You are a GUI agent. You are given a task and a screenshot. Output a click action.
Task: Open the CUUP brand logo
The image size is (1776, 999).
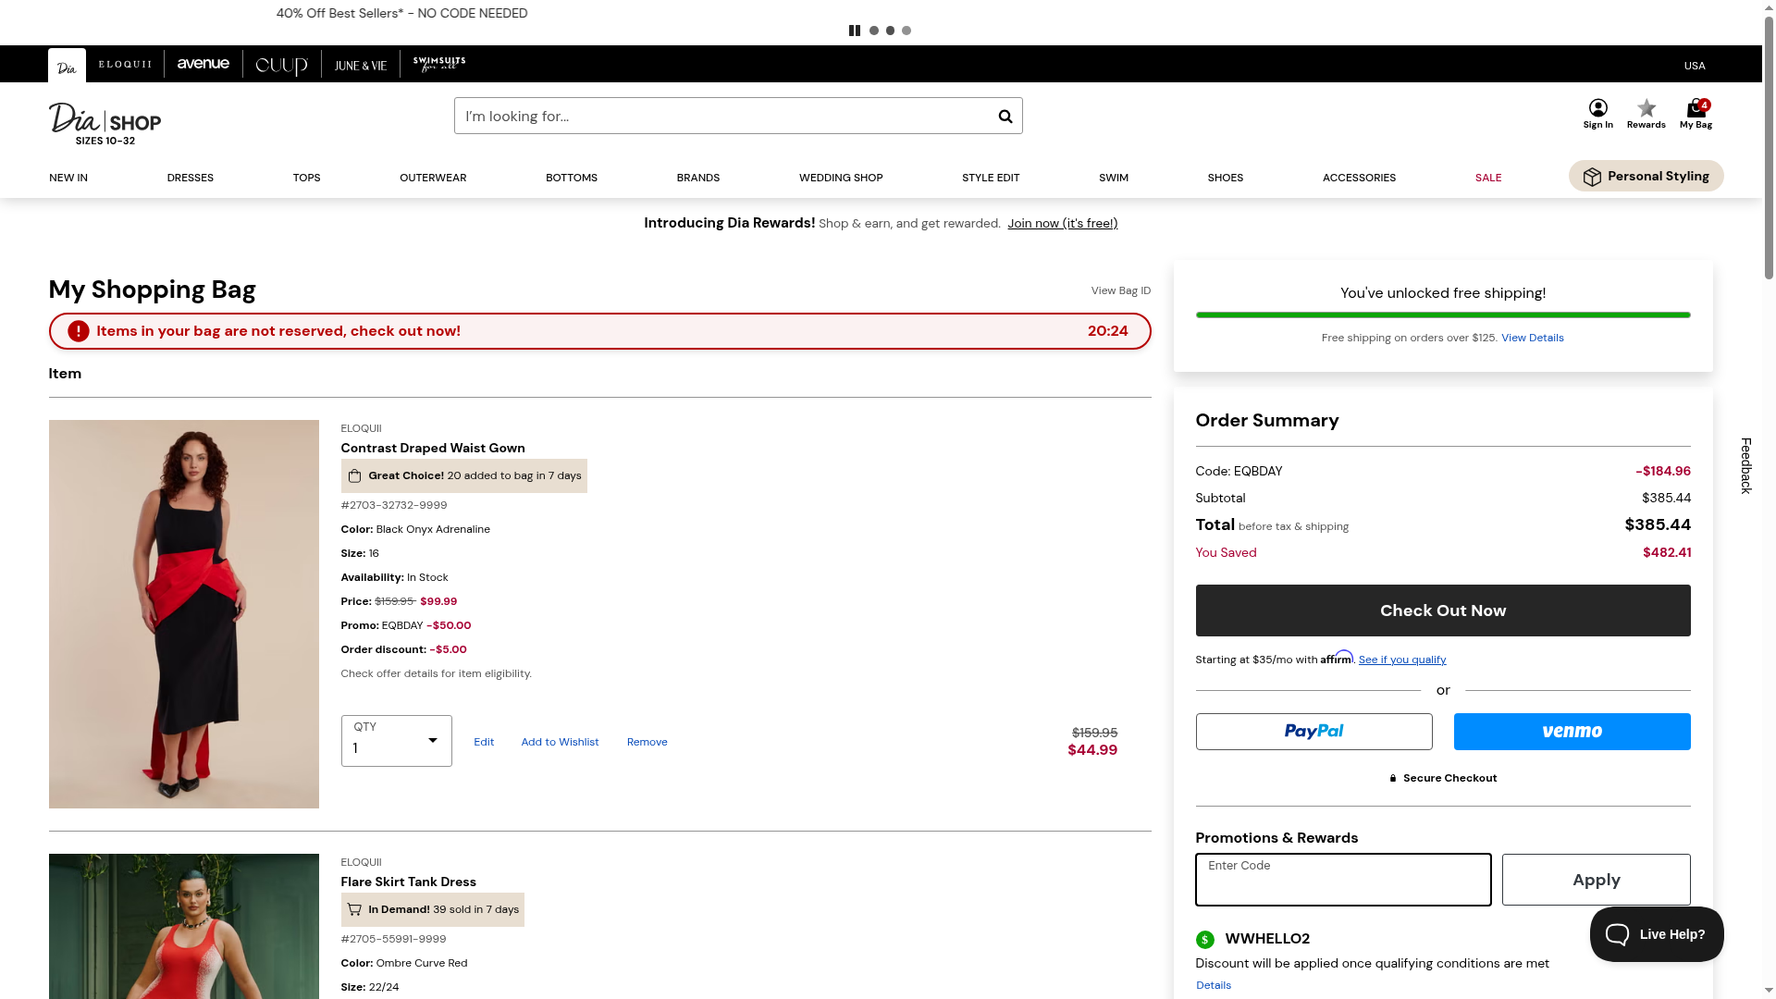[281, 65]
